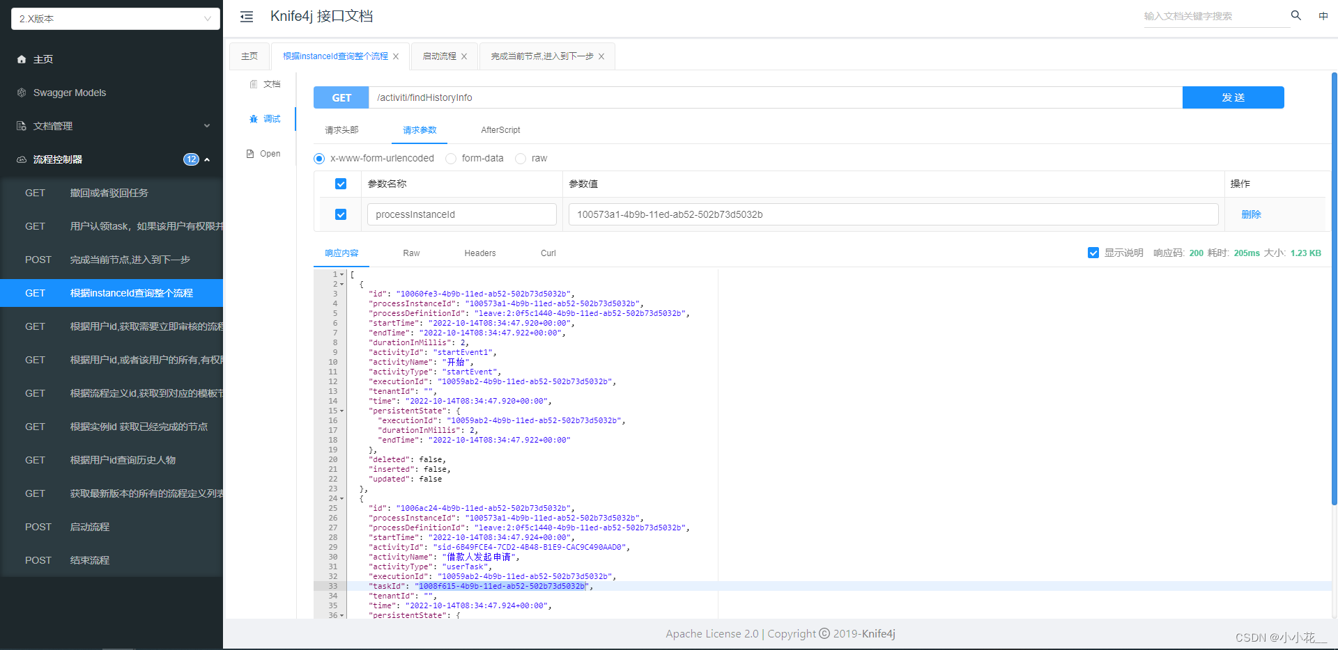Open 根据实例id 获取已经完成的节点 entry
The image size is (1338, 650).
click(111, 427)
